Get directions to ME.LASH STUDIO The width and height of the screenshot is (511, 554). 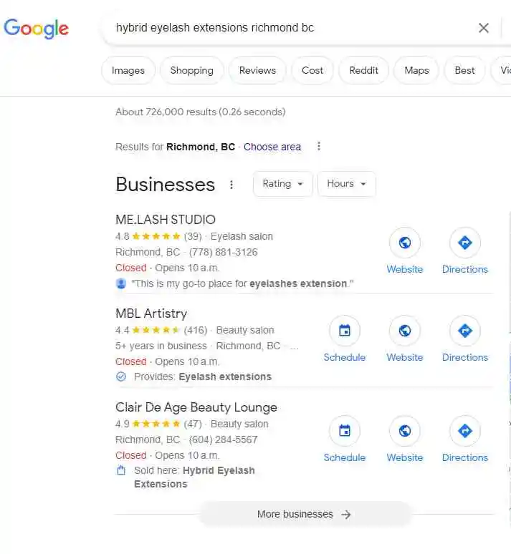[x=464, y=243]
